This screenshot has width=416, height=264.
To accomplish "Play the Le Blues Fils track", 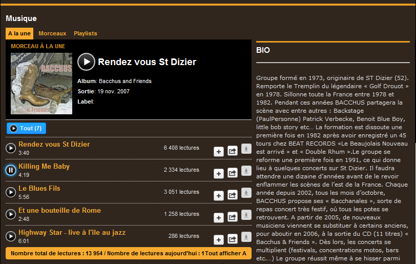I will [11, 192].
